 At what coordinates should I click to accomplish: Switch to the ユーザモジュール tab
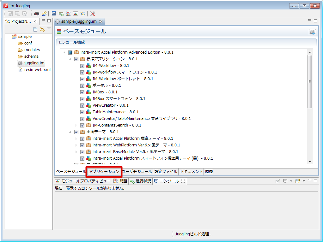[x=137, y=172]
